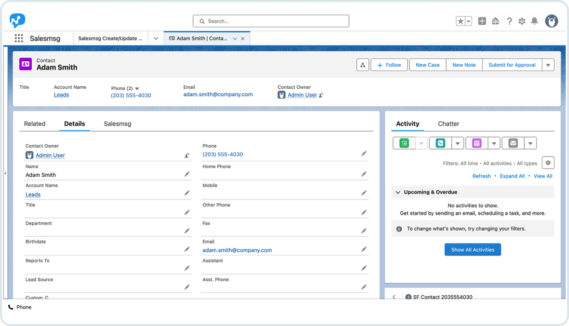
Task: Edit the Assistant pencil icon
Action: coord(364,268)
